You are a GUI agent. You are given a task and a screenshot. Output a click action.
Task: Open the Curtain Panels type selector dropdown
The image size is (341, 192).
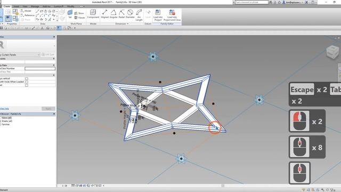click(20, 54)
